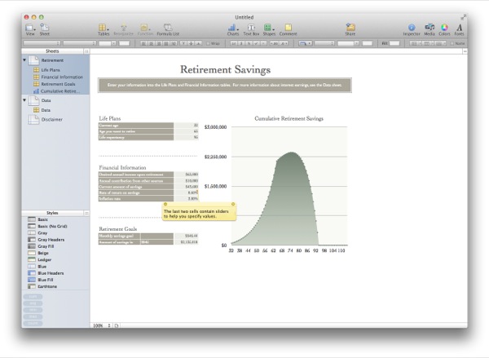The height and width of the screenshot is (358, 489).
Task: Select the Inflation rate slider cell
Action: 186,198
